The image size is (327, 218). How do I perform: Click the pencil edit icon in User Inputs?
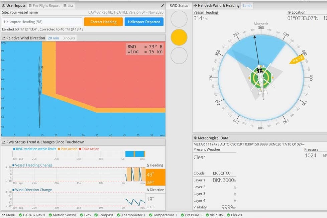(163, 6)
